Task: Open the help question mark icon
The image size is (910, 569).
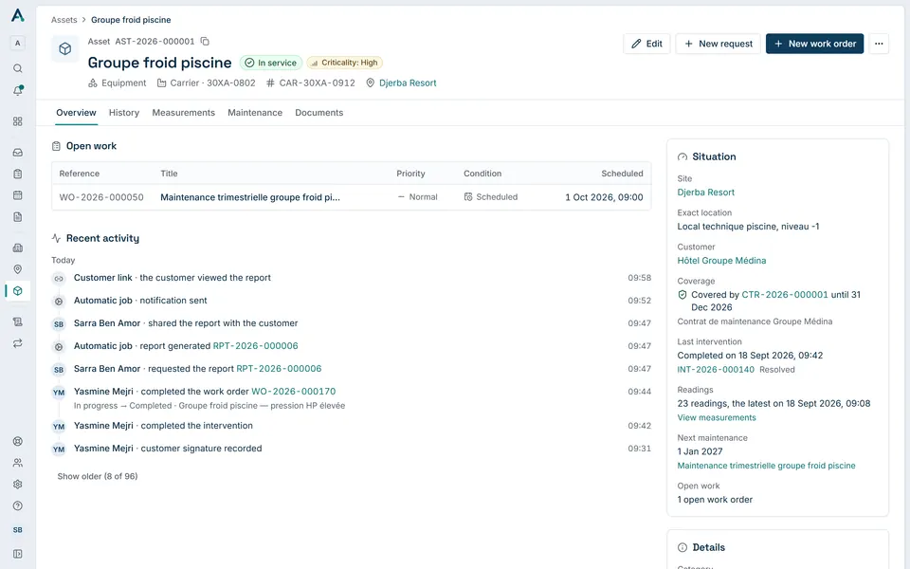Action: (17, 505)
